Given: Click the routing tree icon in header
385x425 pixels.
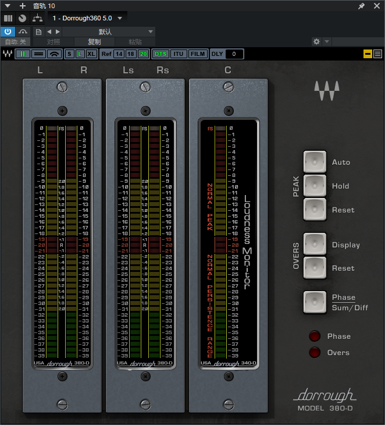Looking at the screenshot, I should click(x=37, y=18).
